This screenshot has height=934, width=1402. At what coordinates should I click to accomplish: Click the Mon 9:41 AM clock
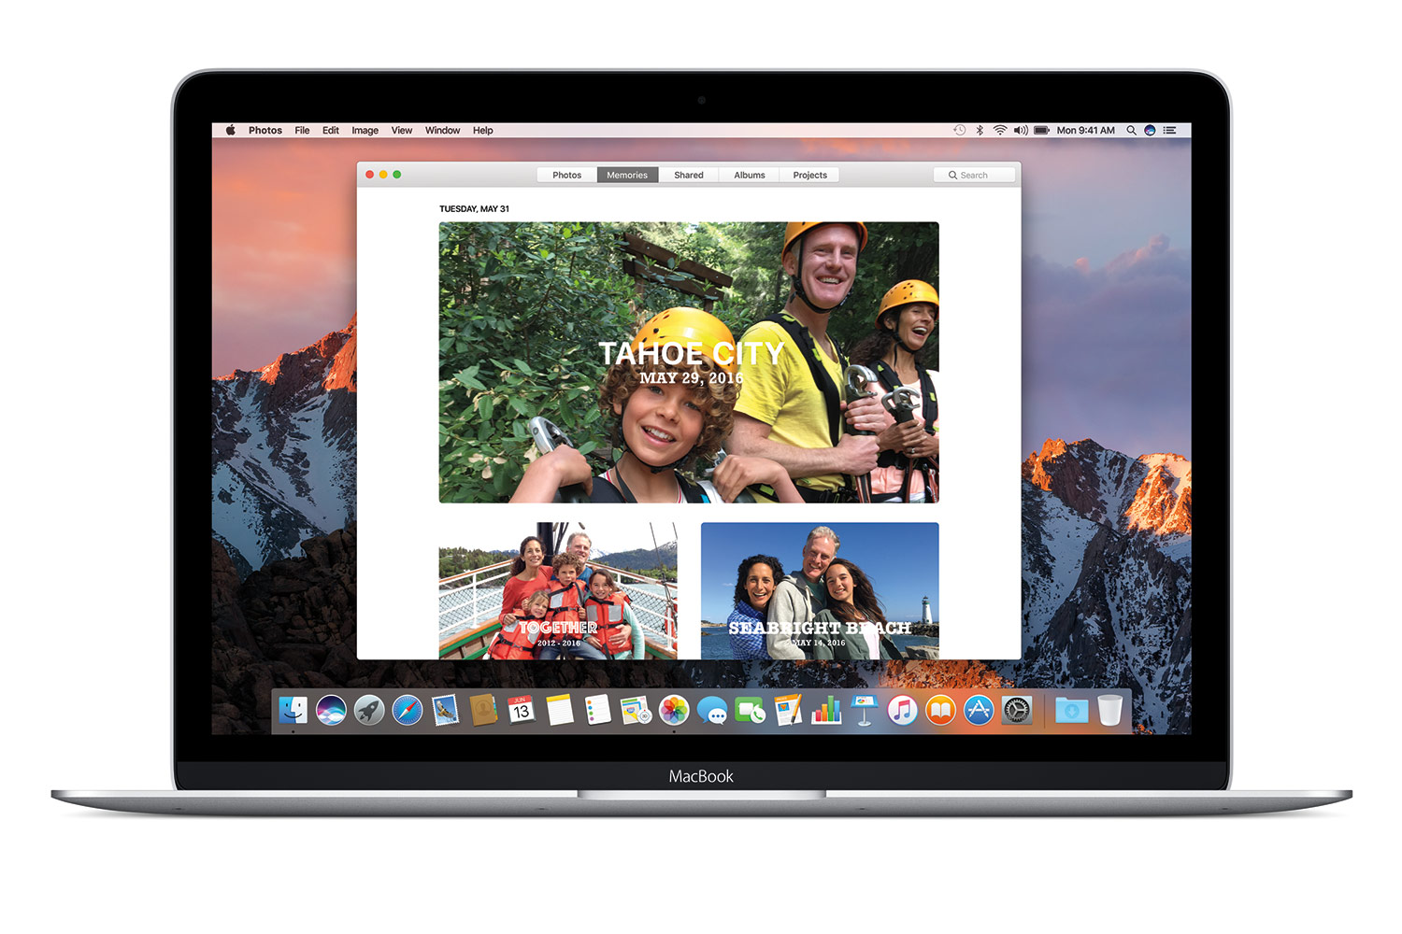click(x=1085, y=131)
